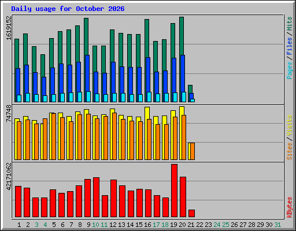Viewport: 296px width, 231px height.
Task: Click day 9 on the x-axis
Action: [88, 225]
